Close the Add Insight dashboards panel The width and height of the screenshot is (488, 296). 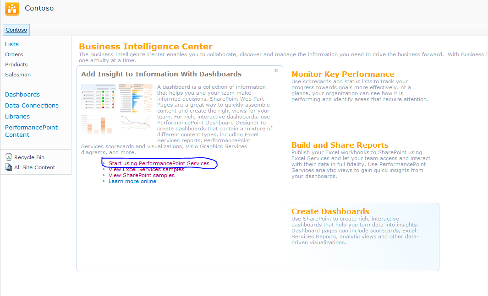(276, 70)
